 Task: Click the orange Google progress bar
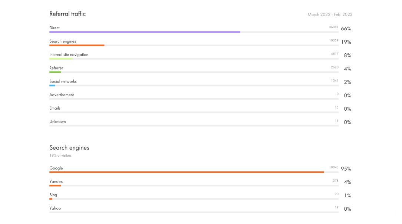(x=187, y=172)
